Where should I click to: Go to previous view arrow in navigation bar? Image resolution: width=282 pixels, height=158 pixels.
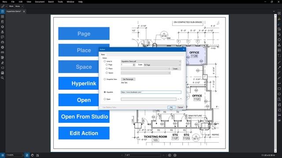tap(169, 155)
